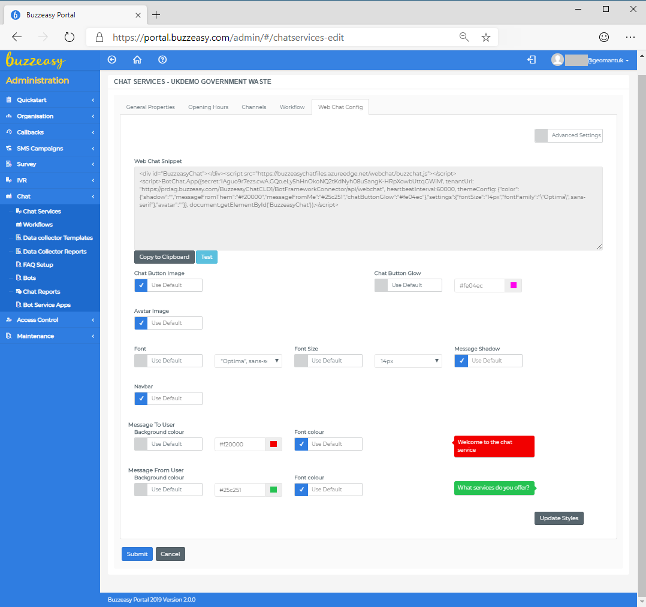This screenshot has width=646, height=607.
Task: Click the FAQ Setup submenu icon
Action: tap(19, 265)
